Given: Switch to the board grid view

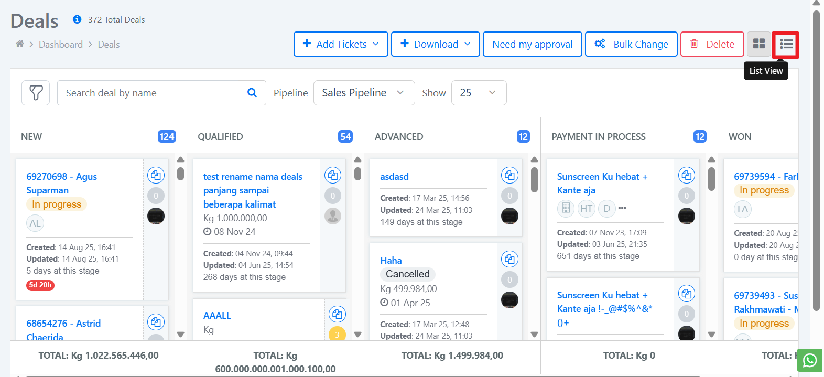Looking at the screenshot, I should coord(758,44).
